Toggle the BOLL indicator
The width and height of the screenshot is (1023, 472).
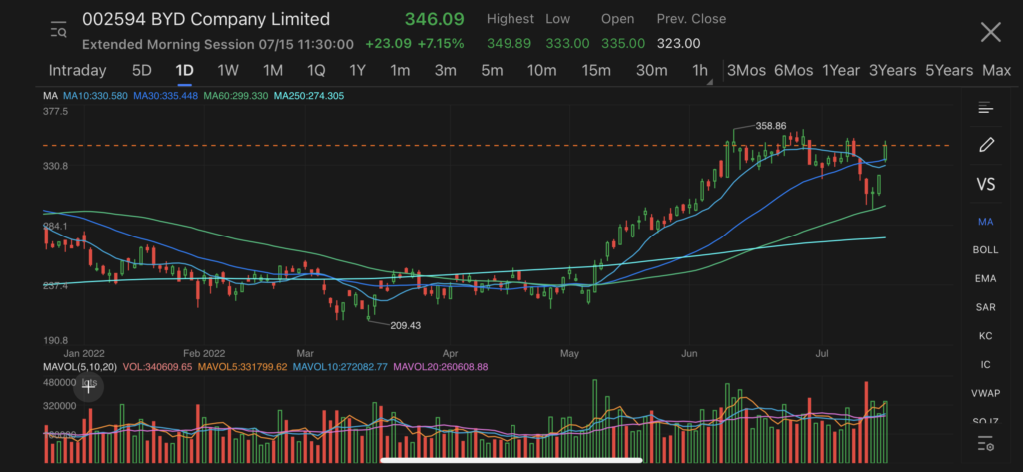click(985, 250)
